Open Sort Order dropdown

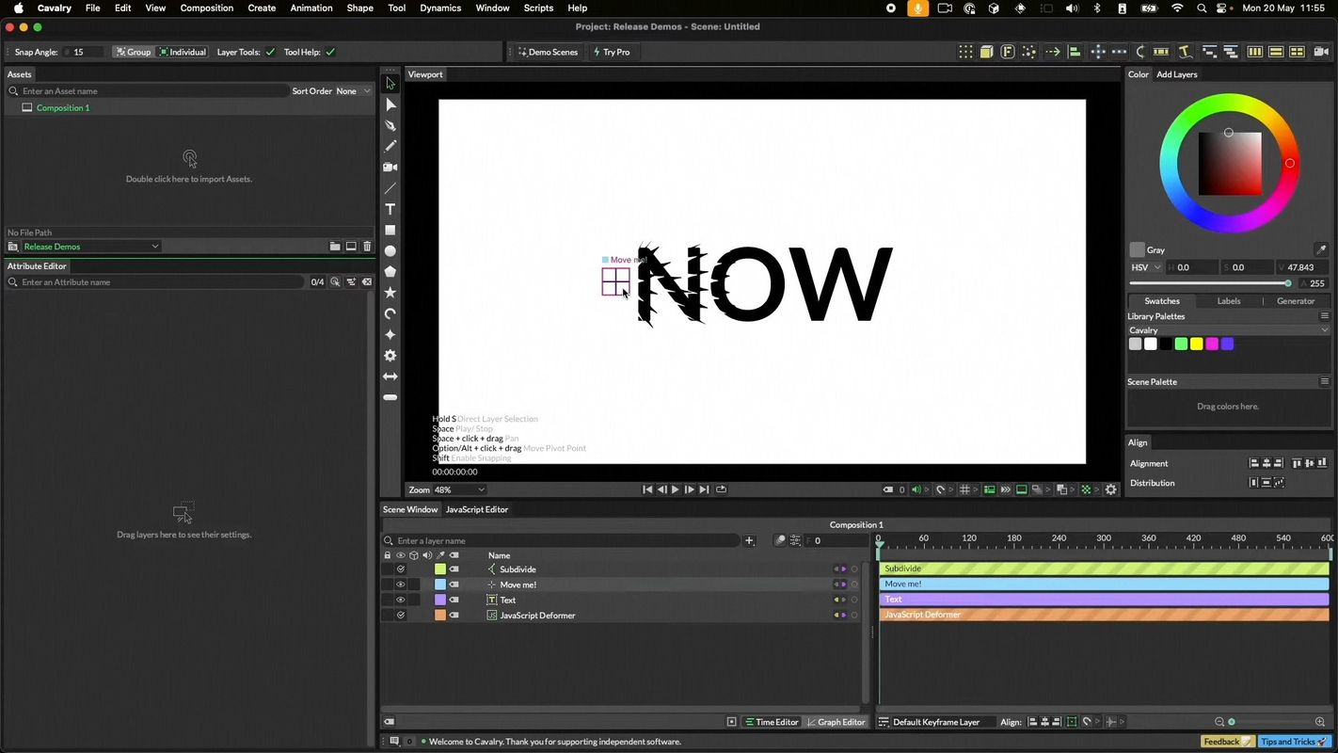[353, 91]
